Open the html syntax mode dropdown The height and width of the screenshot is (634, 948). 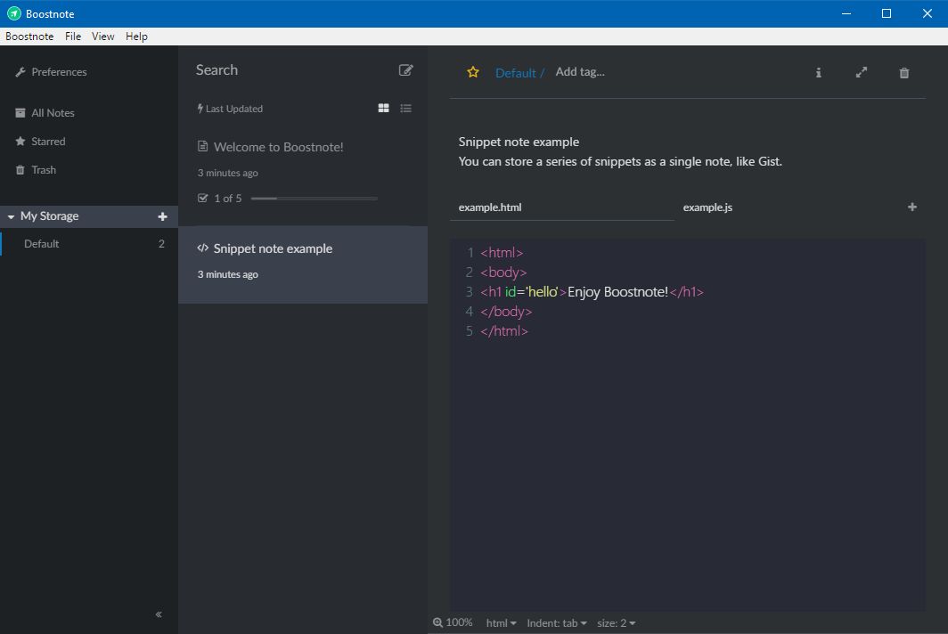(502, 623)
